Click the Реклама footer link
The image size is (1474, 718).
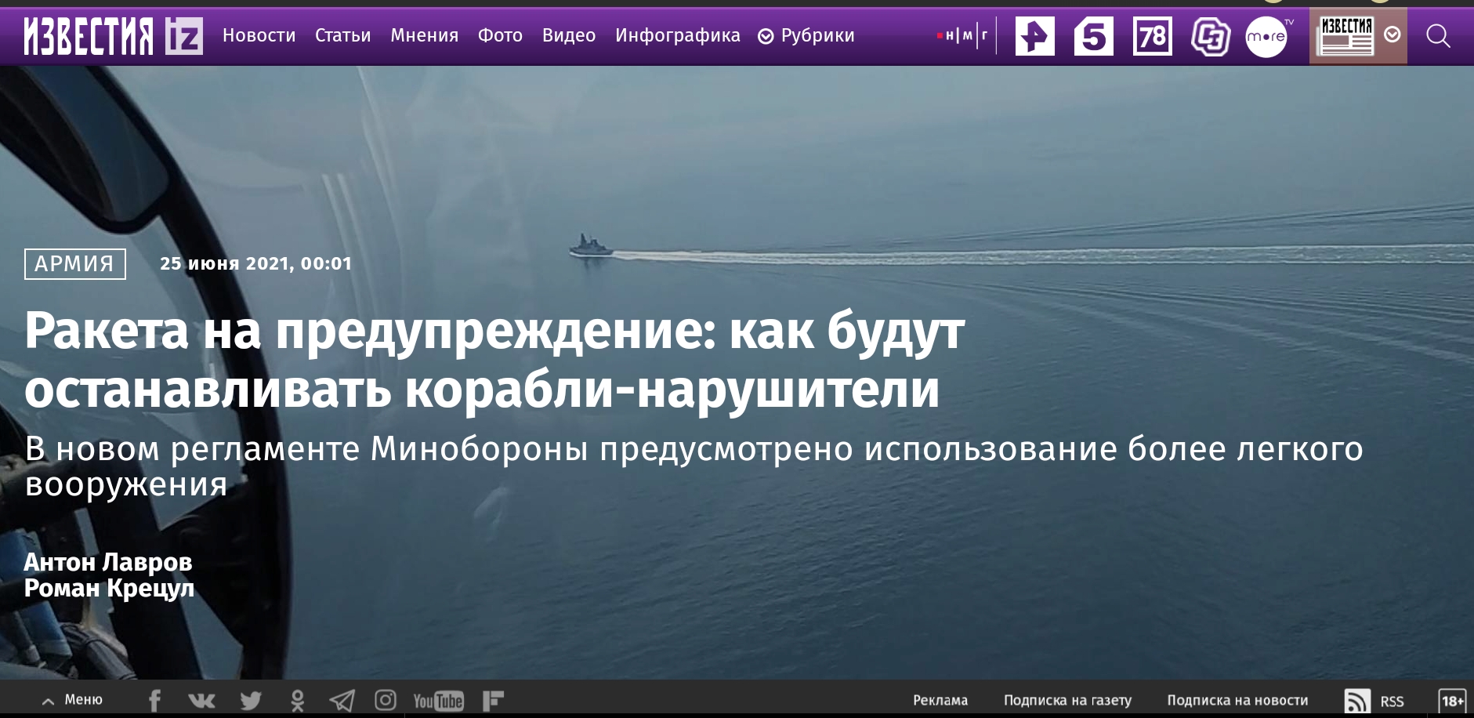(x=940, y=700)
